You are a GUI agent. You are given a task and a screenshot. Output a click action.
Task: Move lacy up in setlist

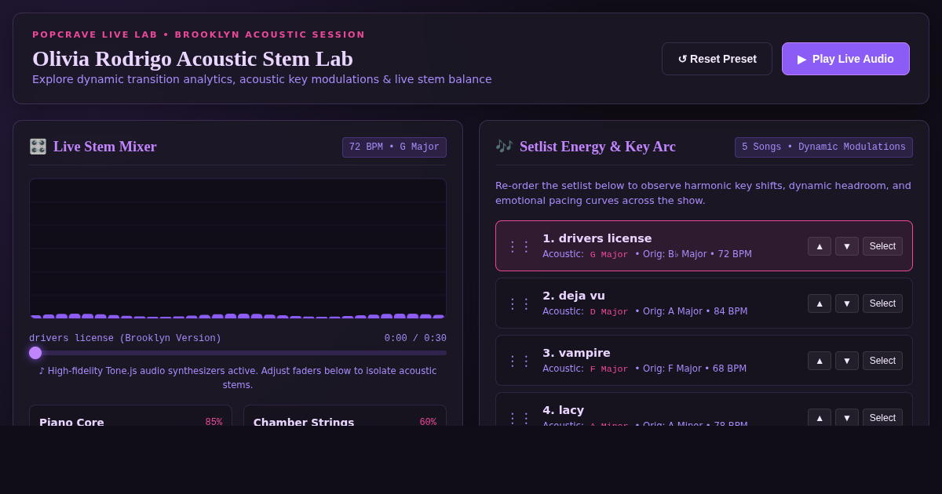[x=820, y=418]
